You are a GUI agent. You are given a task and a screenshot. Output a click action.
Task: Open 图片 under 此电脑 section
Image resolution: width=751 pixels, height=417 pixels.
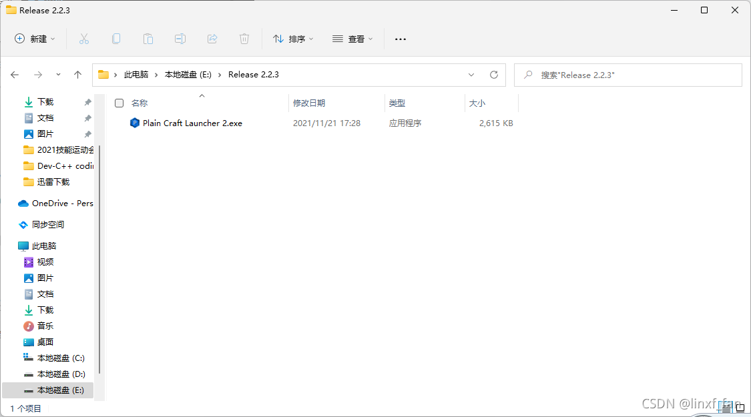39,278
